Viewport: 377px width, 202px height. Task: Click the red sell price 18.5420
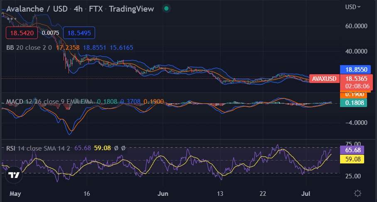22,33
